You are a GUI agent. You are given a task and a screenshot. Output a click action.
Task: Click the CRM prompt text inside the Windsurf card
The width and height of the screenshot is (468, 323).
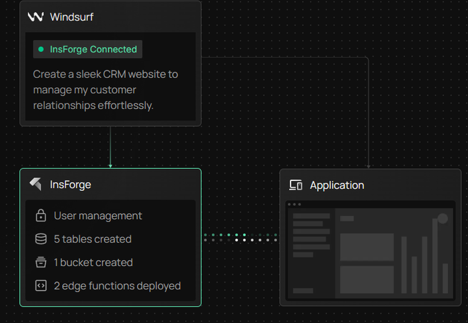(105, 89)
